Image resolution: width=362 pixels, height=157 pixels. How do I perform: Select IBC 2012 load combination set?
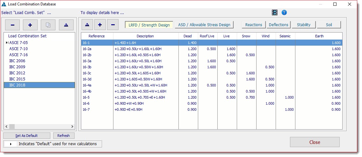[17, 73]
